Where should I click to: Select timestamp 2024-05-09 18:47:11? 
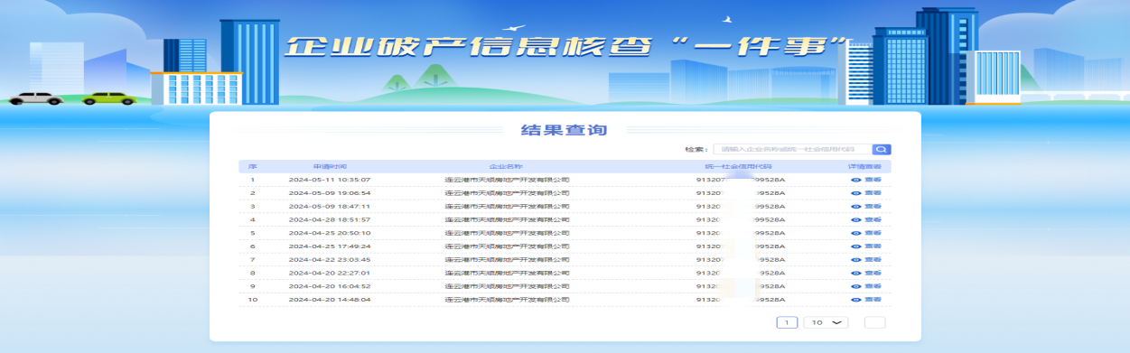click(329, 206)
